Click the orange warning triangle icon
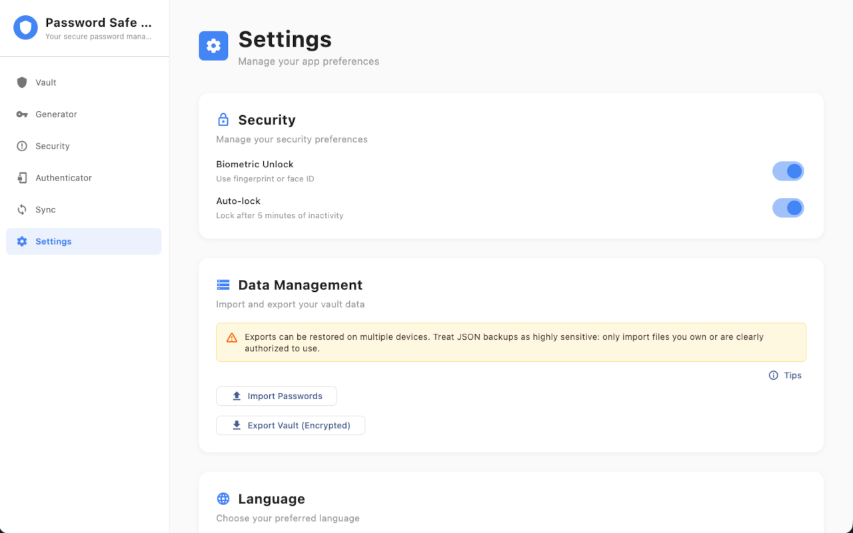Viewport: 853px width, 533px height. click(x=232, y=338)
